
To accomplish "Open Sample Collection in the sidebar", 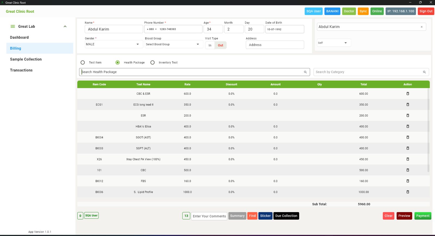I will (40, 59).
